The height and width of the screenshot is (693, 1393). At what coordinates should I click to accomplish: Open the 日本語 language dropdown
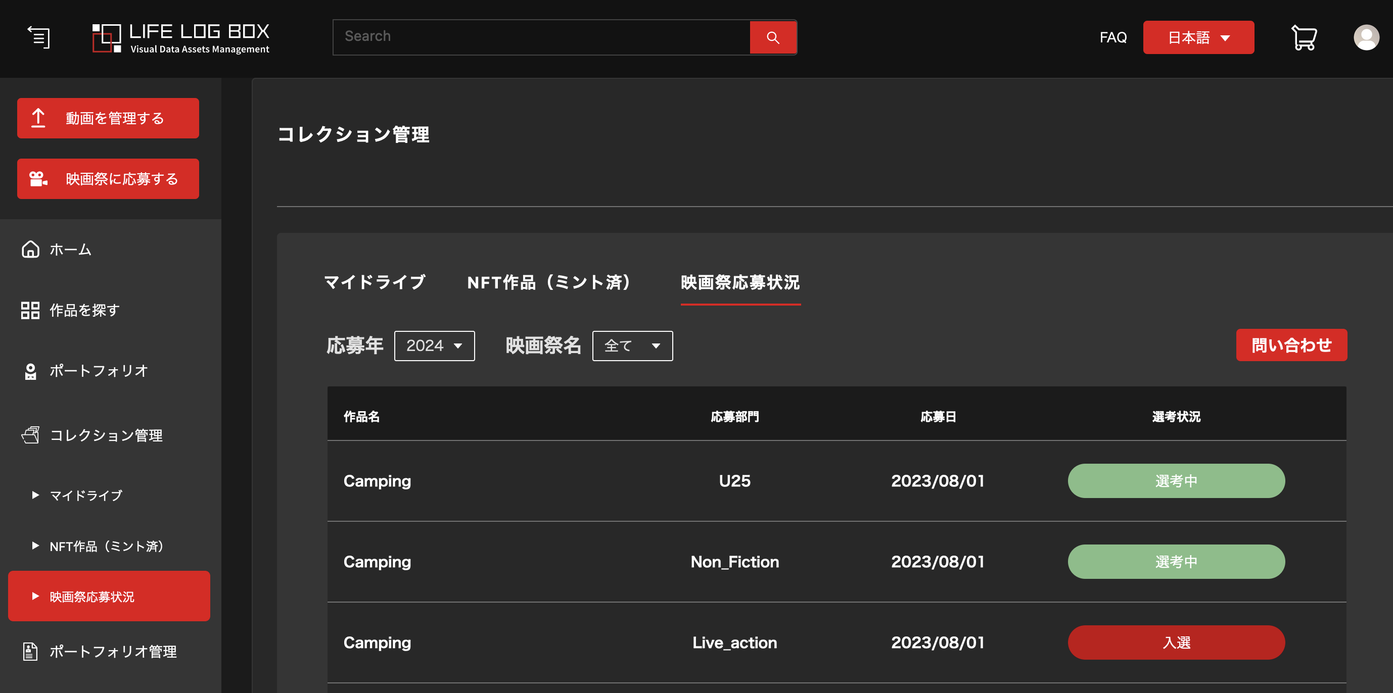[1198, 37]
